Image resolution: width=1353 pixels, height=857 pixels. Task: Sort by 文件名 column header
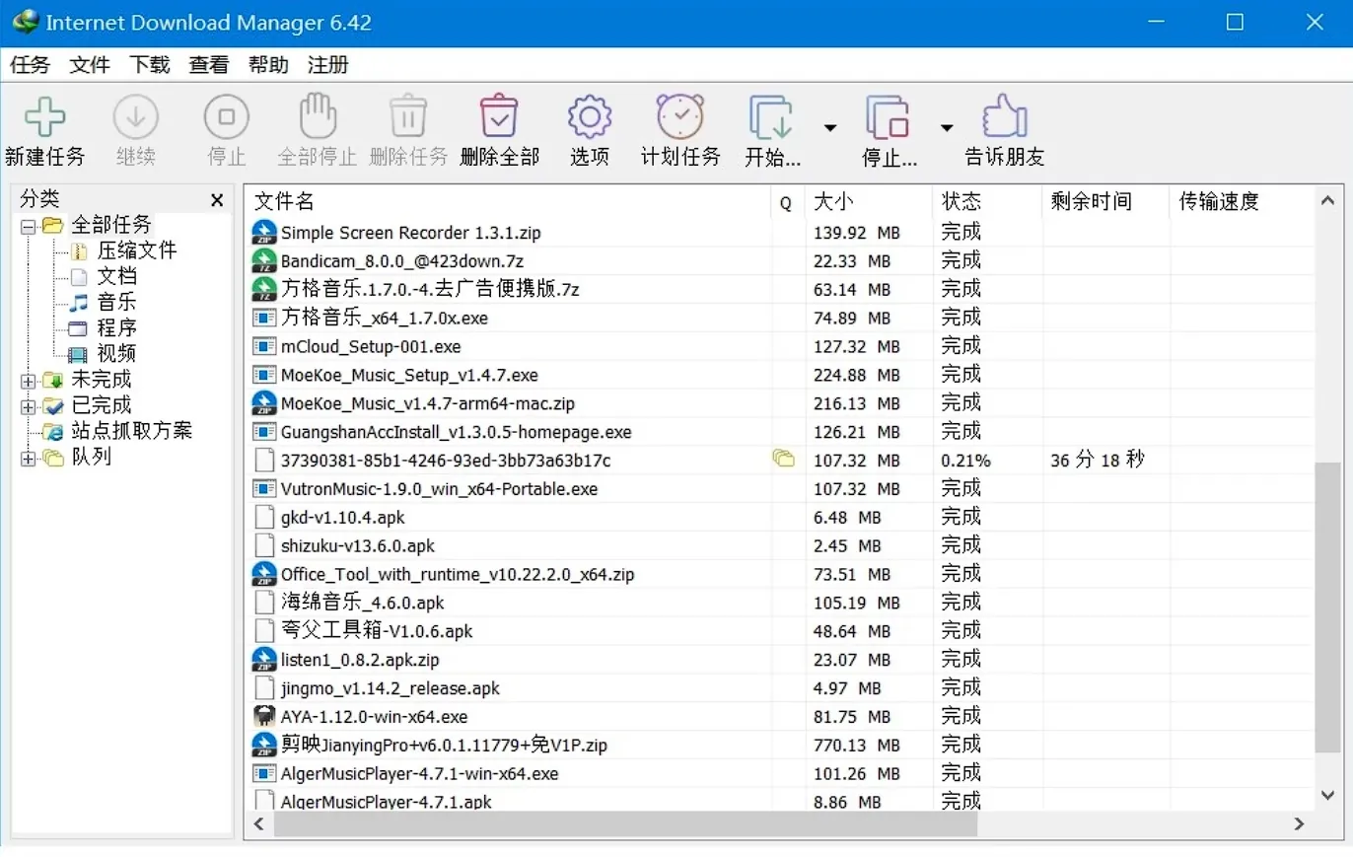(x=507, y=202)
